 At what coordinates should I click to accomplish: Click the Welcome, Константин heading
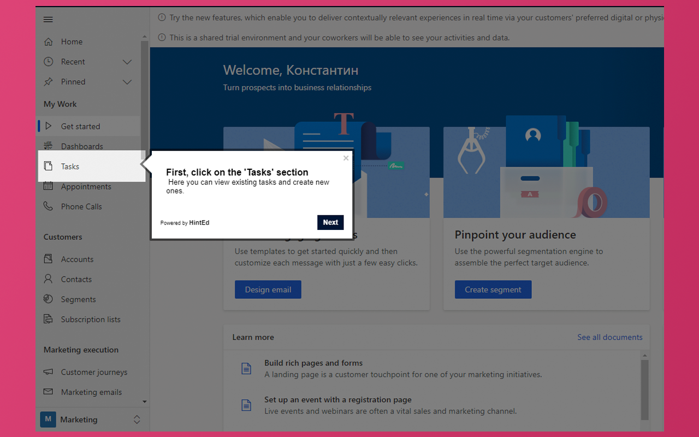[291, 70]
